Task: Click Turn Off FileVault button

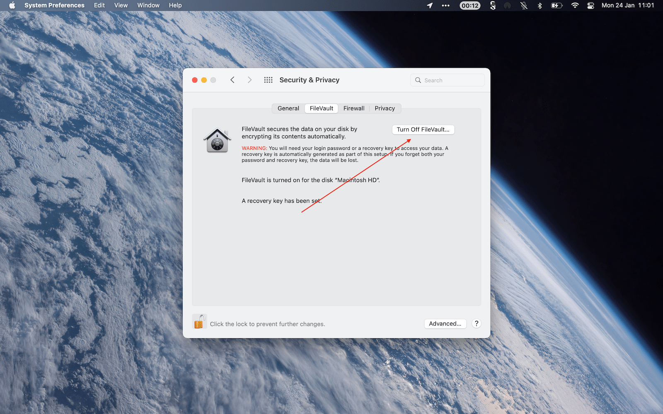Action: click(423, 130)
